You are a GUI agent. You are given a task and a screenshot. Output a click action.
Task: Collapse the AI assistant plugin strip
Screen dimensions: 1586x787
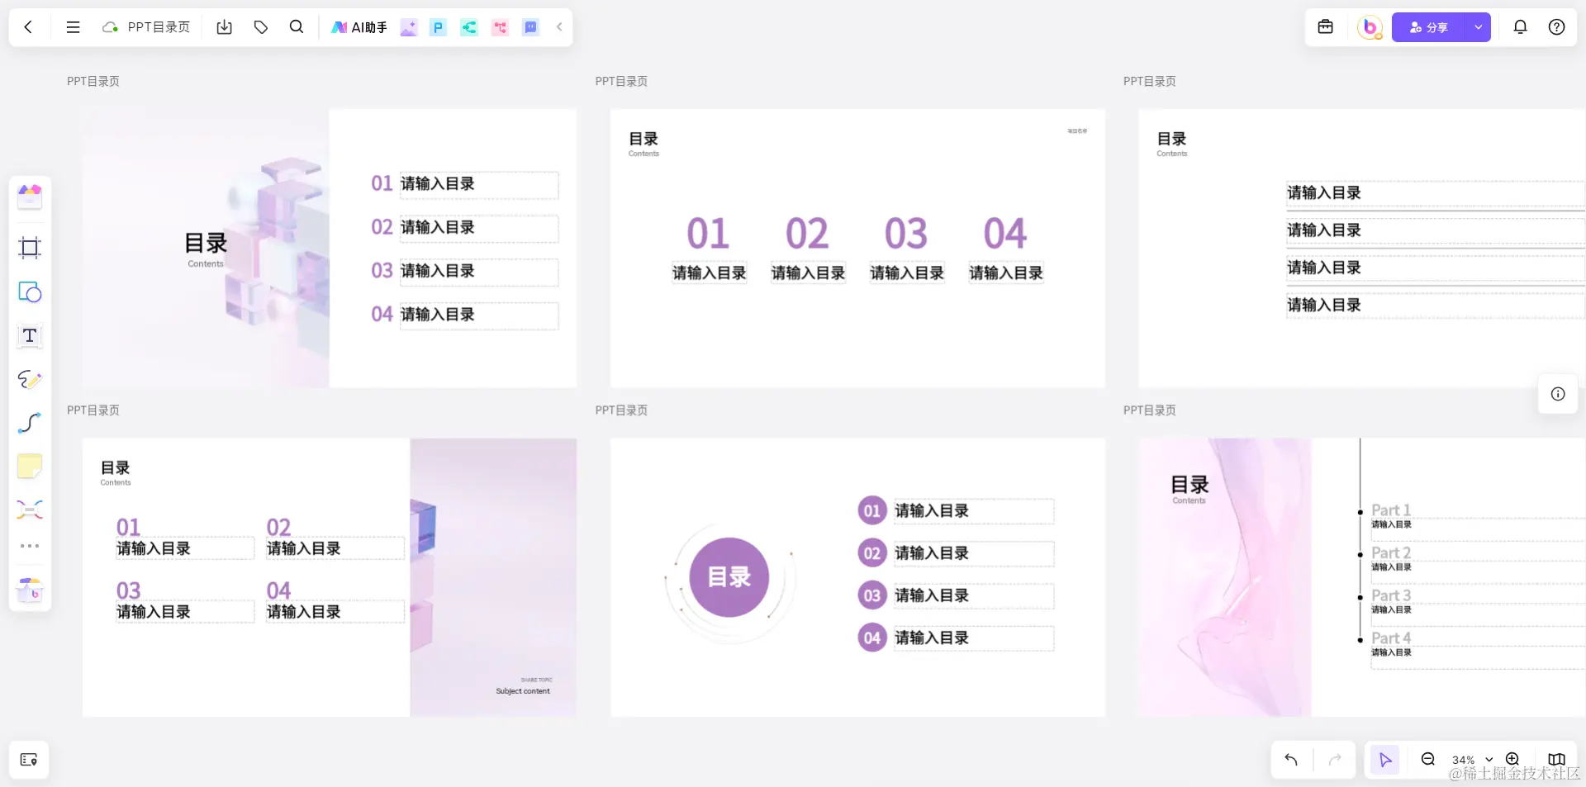click(559, 26)
